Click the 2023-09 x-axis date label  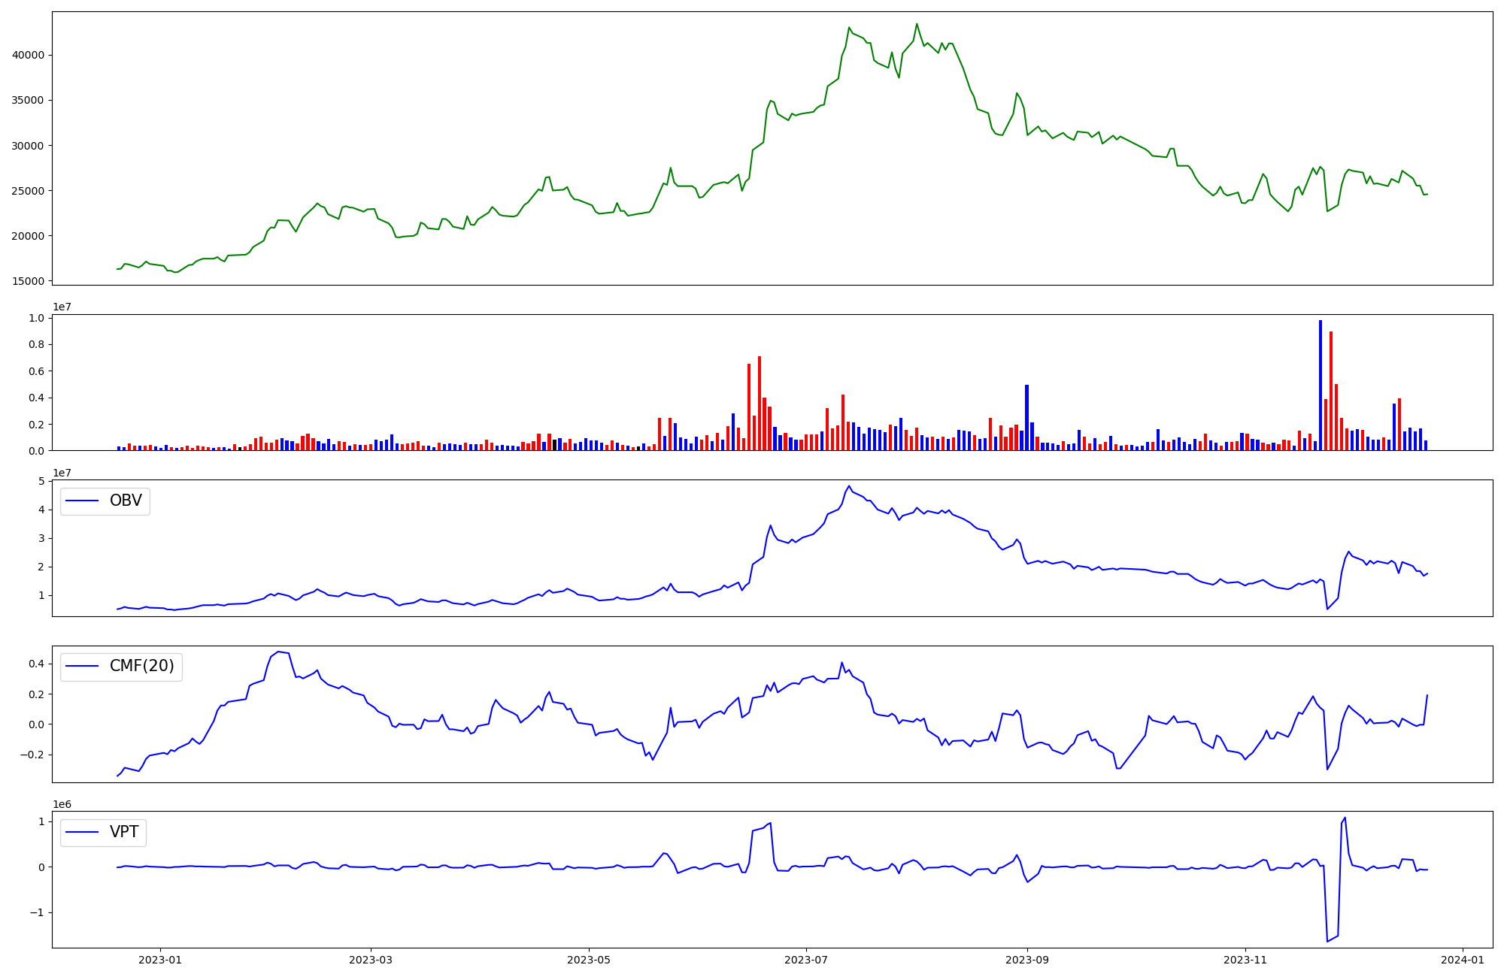[x=1027, y=960]
